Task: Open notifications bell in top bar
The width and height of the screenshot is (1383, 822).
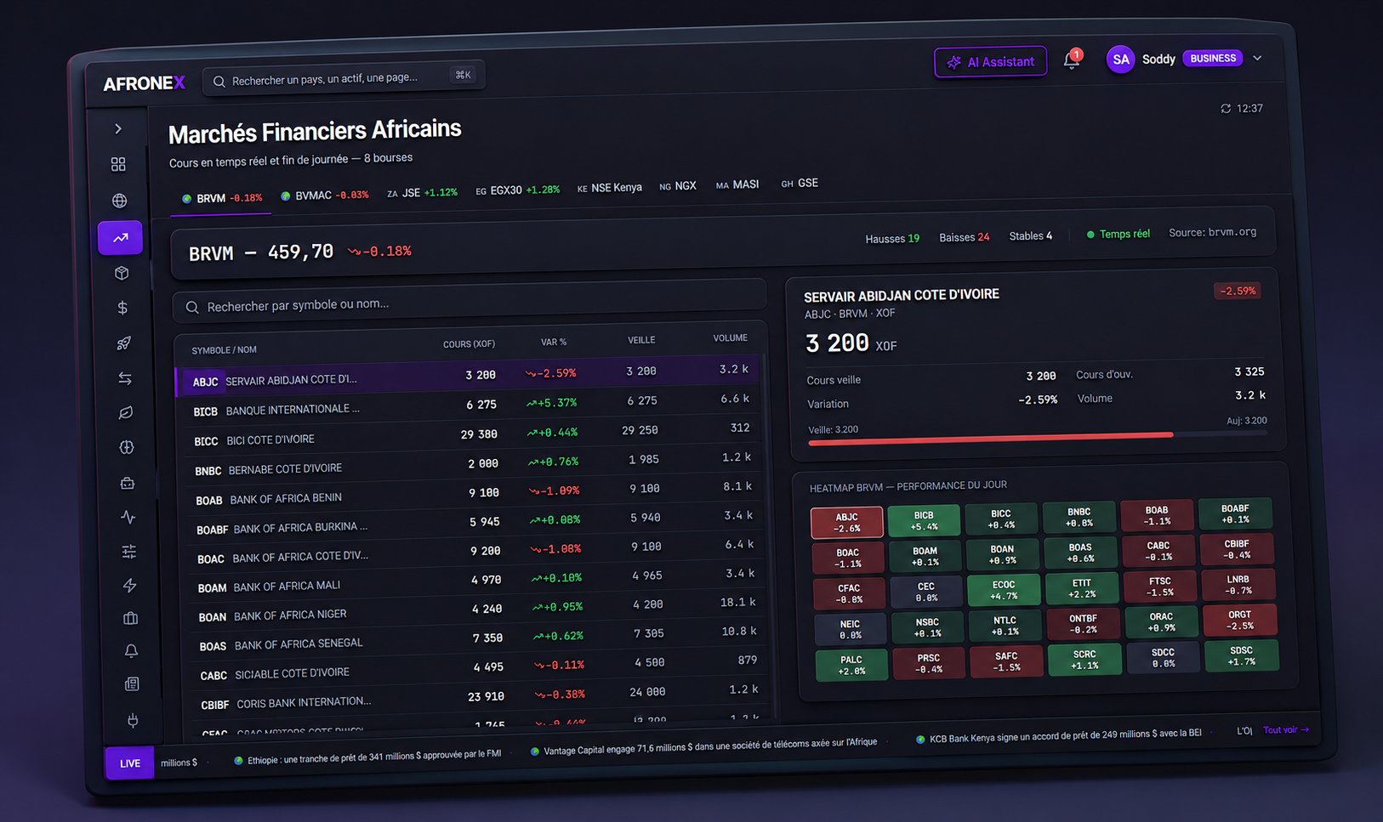Action: click(1072, 60)
